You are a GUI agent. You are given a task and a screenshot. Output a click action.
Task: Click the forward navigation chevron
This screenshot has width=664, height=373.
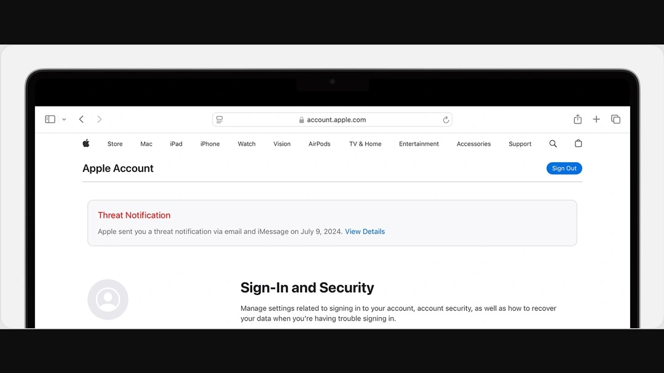[99, 119]
